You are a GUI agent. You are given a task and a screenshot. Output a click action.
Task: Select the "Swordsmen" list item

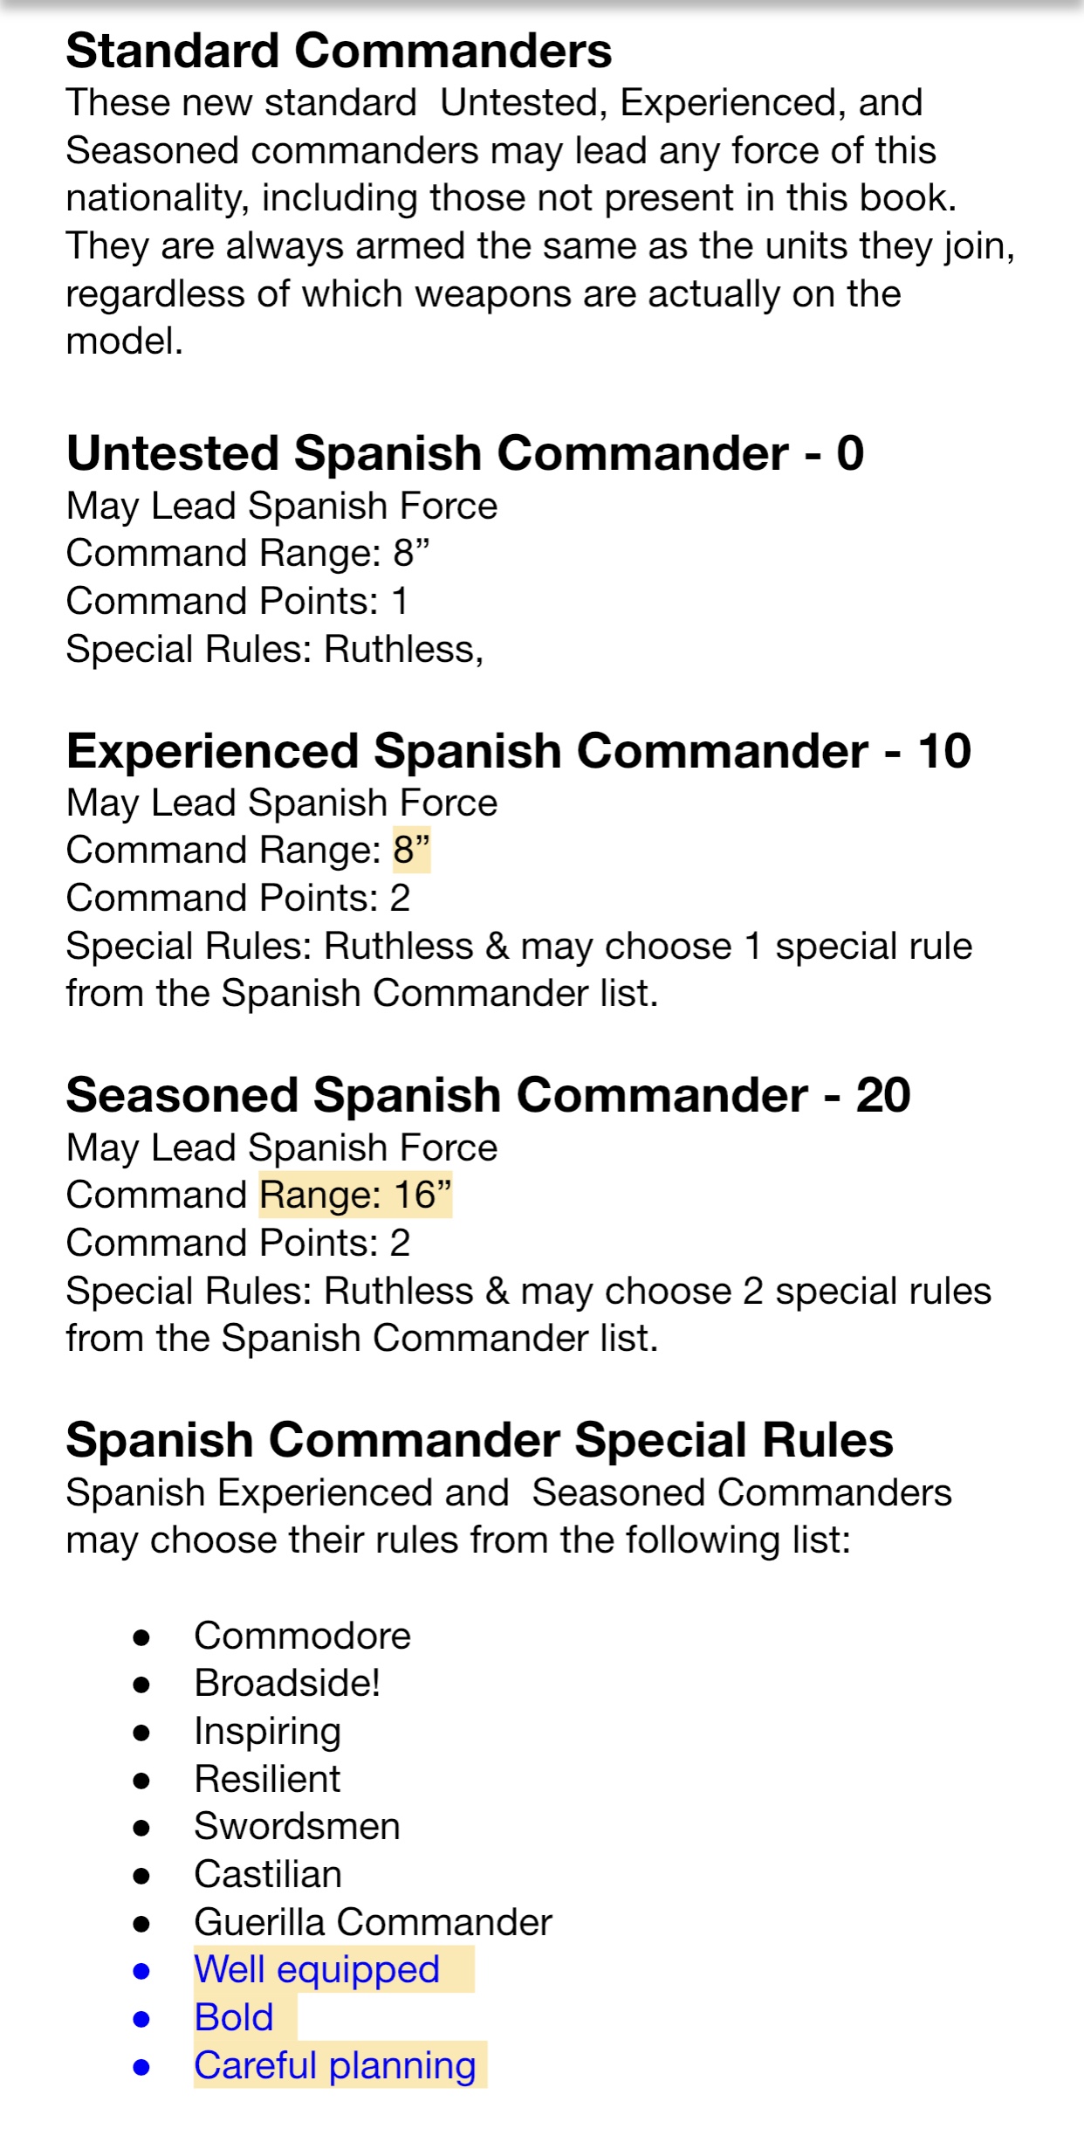pyautogui.click(x=297, y=1826)
